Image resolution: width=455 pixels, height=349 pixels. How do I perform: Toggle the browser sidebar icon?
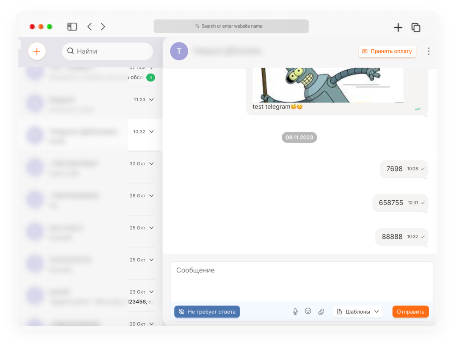point(72,27)
